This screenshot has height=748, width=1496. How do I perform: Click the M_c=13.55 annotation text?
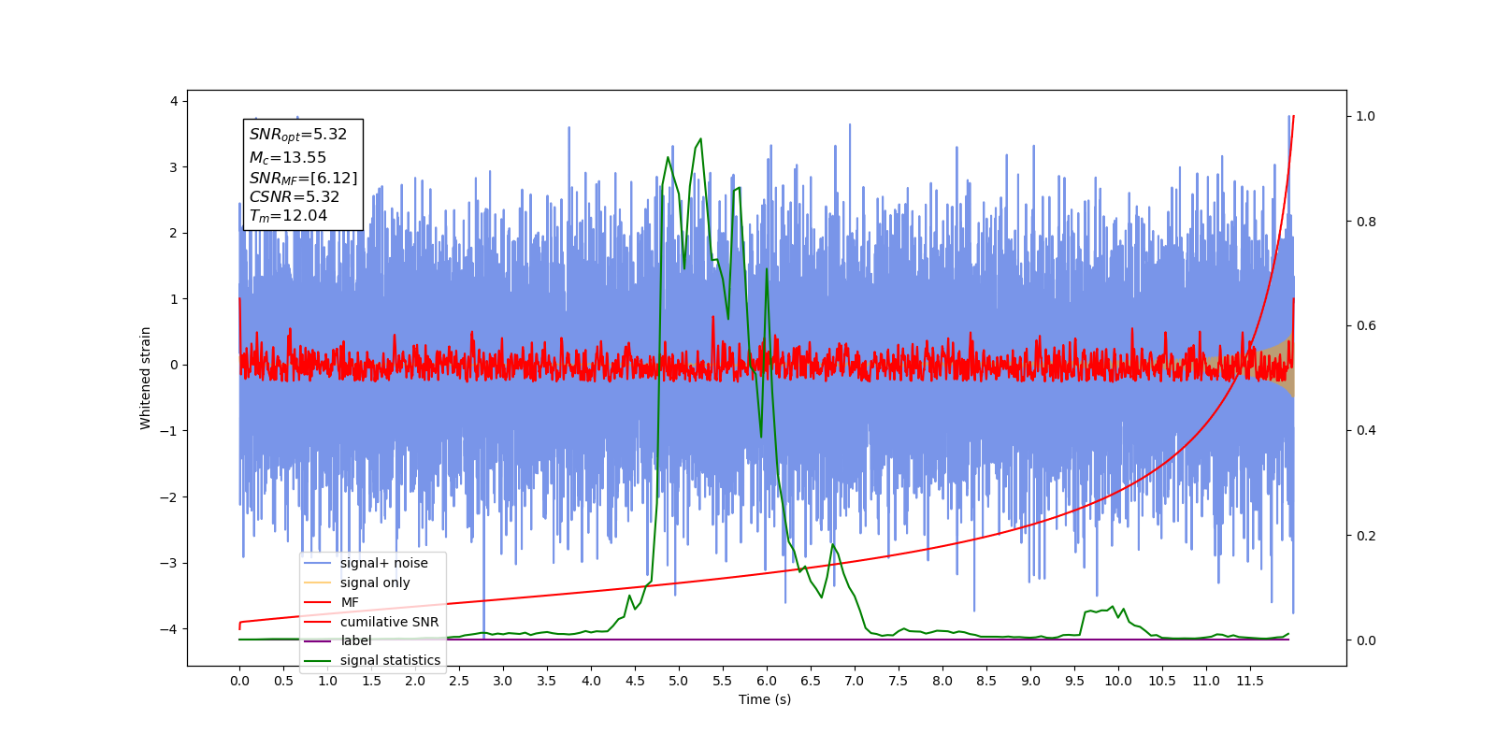288,158
